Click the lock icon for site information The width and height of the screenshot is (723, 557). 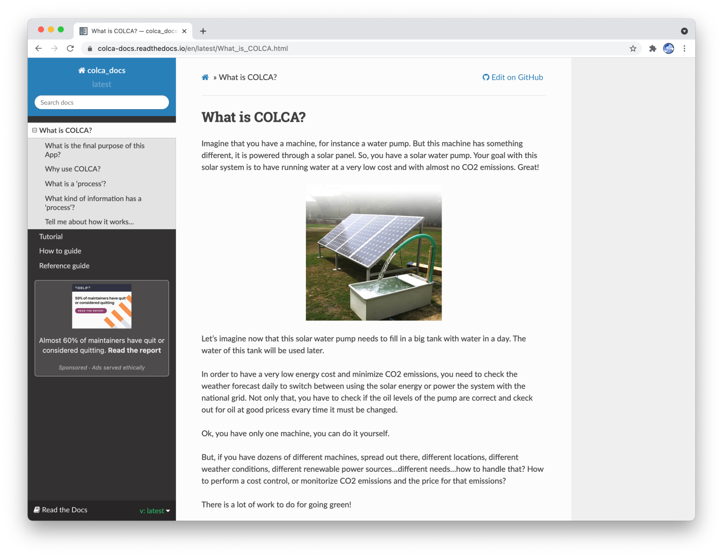[90, 48]
